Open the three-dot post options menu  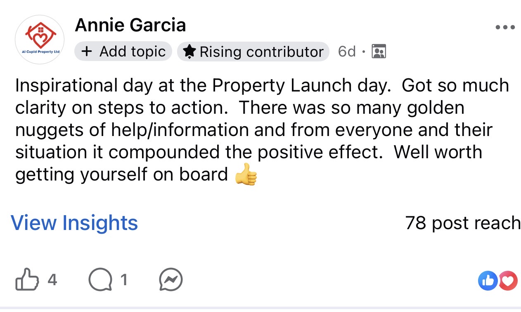click(505, 28)
